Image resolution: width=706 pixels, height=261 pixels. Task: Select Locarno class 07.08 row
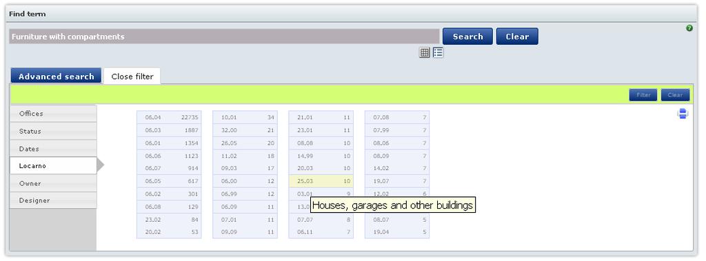tap(397, 118)
